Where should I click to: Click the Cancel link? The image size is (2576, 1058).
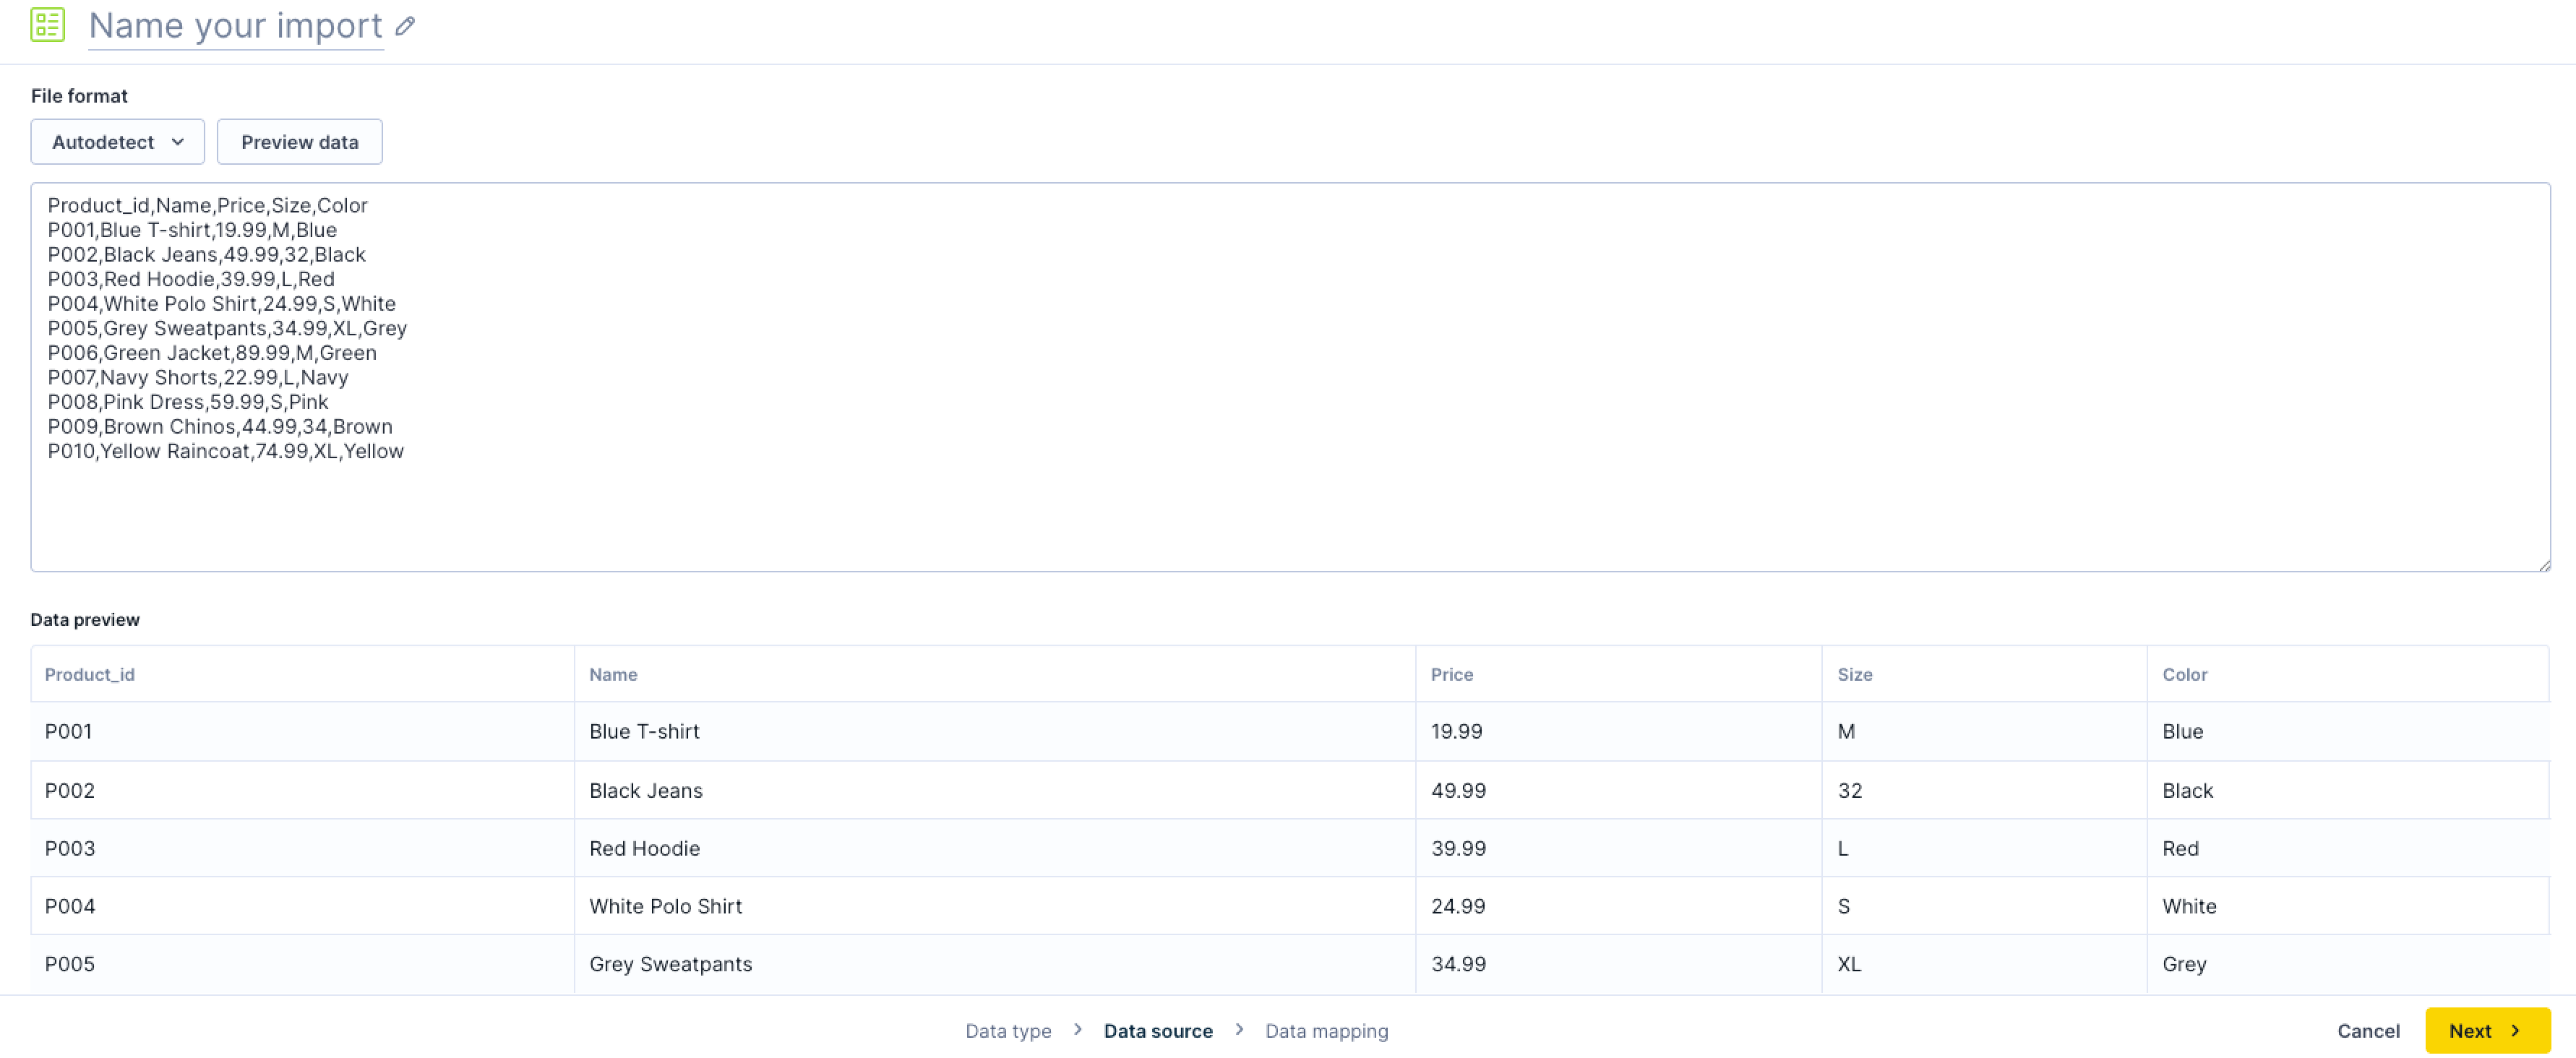pos(2367,1030)
